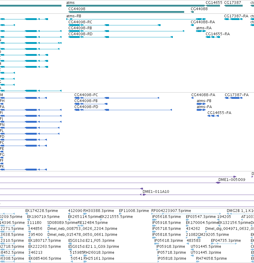Screen dimensions: 254x263
Task: Click the RE12484.5prime label
Action: click(x=93, y=223)
